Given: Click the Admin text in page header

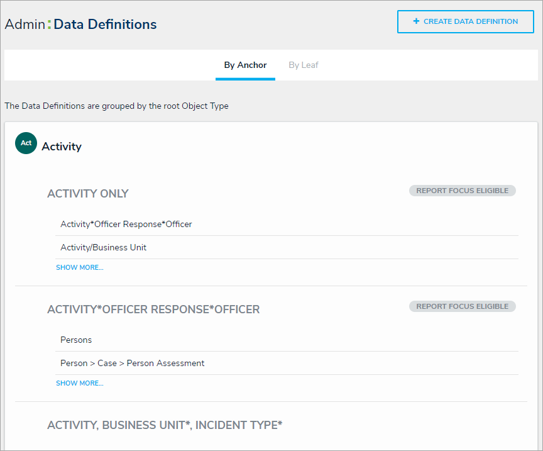Looking at the screenshot, I should [25, 25].
